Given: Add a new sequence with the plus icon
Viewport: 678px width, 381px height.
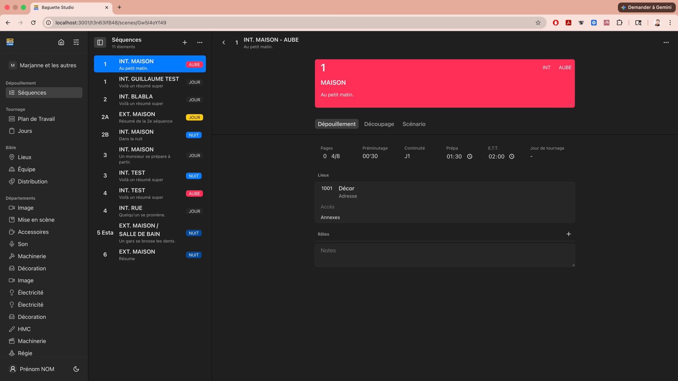Looking at the screenshot, I should coord(184,43).
